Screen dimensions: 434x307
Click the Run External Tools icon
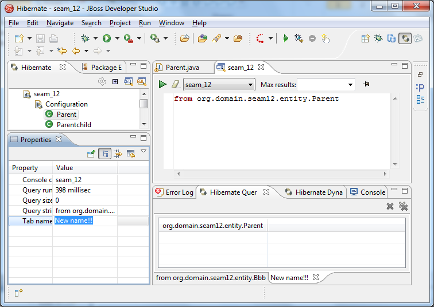pos(129,38)
